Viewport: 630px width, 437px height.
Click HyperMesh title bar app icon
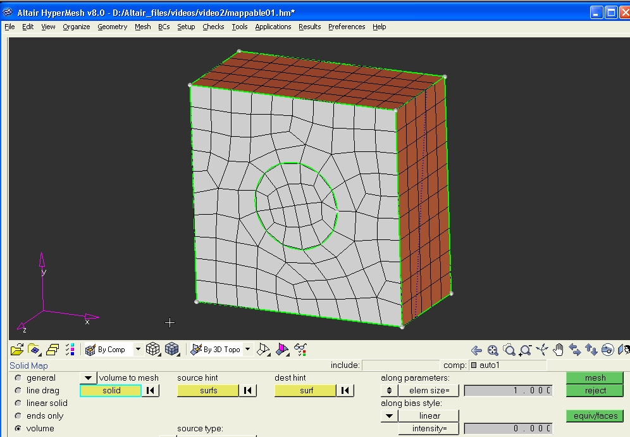click(x=8, y=13)
